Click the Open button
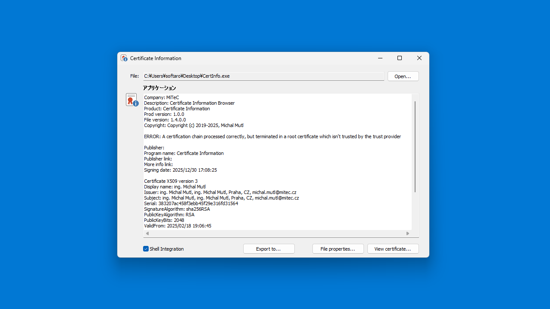550x309 pixels. pyautogui.click(x=403, y=76)
